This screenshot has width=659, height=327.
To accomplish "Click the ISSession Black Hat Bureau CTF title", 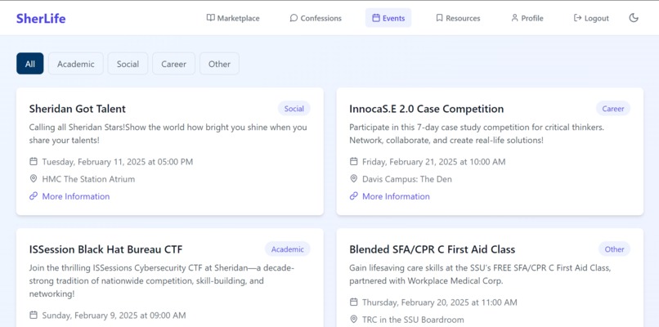I will pos(106,249).
